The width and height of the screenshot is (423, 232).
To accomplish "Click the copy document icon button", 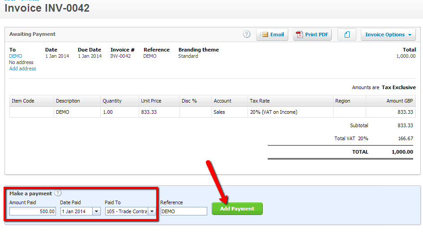I will pos(347,34).
